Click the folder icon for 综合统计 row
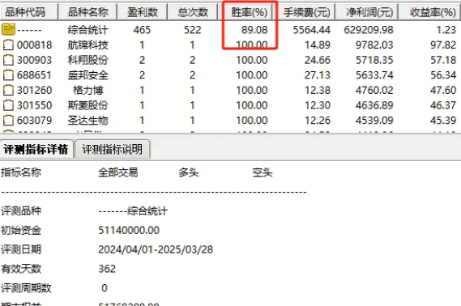 coord(9,29)
